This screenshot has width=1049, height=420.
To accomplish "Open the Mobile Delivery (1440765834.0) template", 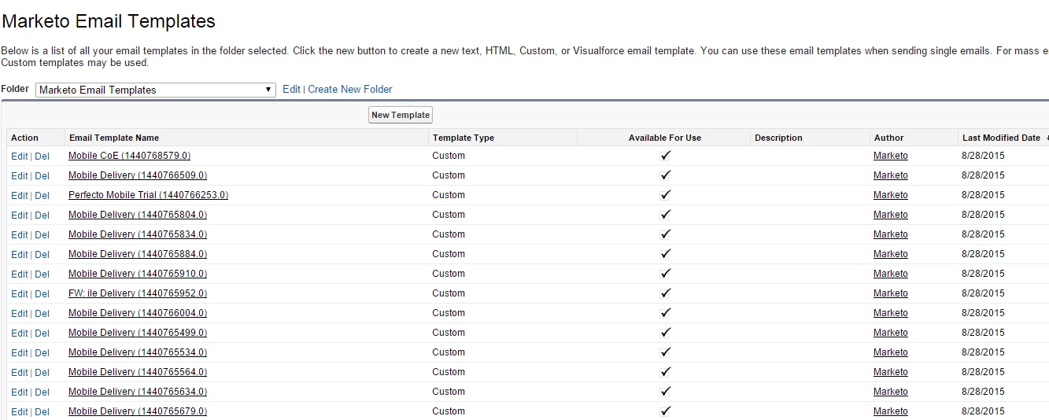I will [x=138, y=234].
